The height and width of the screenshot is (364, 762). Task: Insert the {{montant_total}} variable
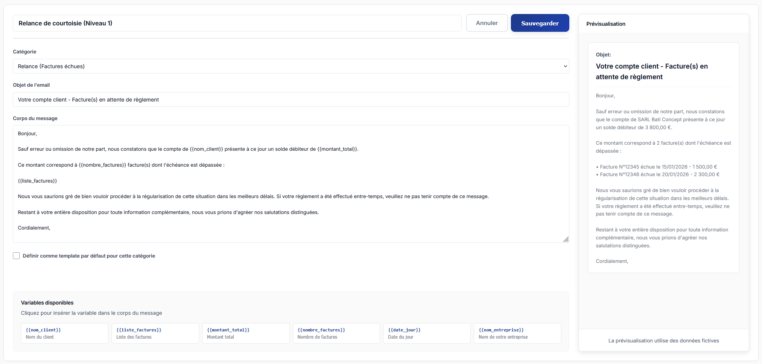tap(246, 333)
